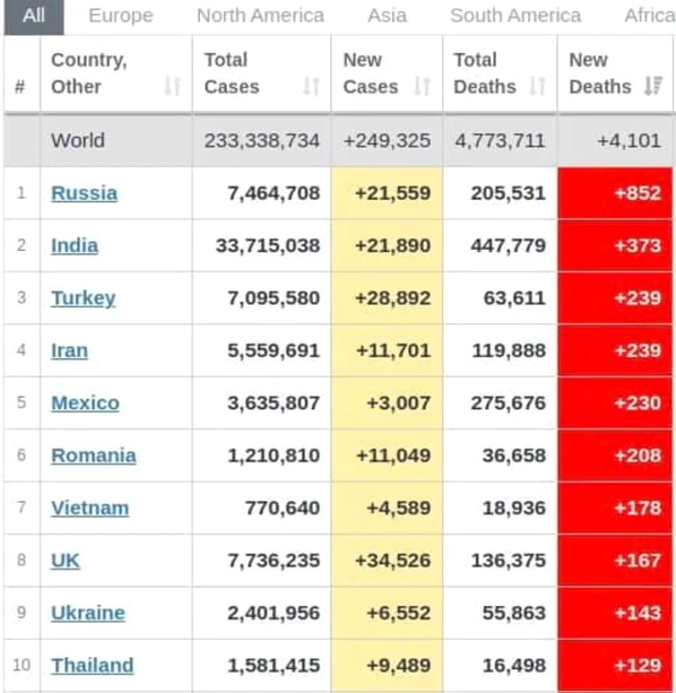The width and height of the screenshot is (676, 693).
Task: Open the Russia country link
Action: [x=84, y=193]
